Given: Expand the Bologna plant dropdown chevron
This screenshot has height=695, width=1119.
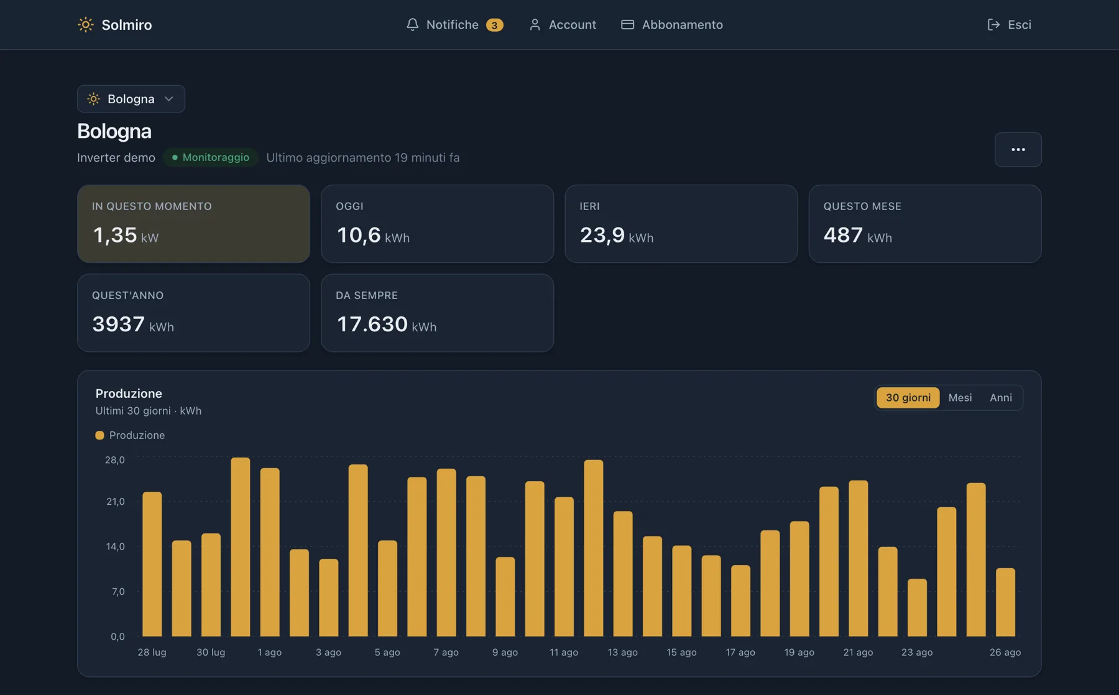Looking at the screenshot, I should (168, 99).
